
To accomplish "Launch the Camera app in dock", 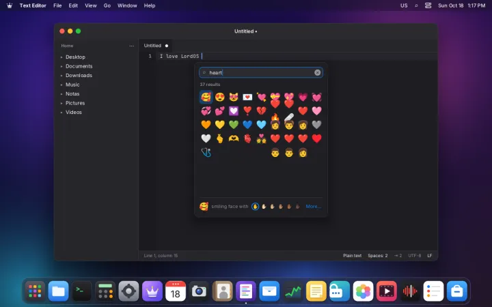I will [x=199, y=291].
